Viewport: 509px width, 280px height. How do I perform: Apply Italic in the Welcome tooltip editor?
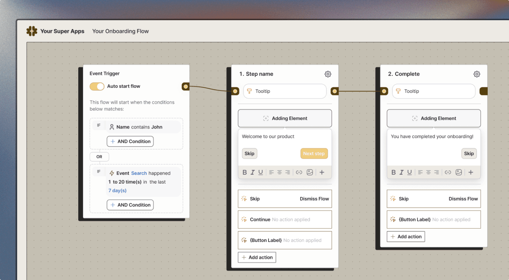pos(252,172)
